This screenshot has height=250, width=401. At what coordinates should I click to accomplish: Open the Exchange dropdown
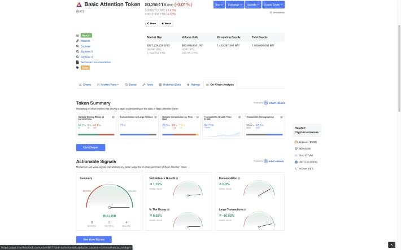[235, 5]
